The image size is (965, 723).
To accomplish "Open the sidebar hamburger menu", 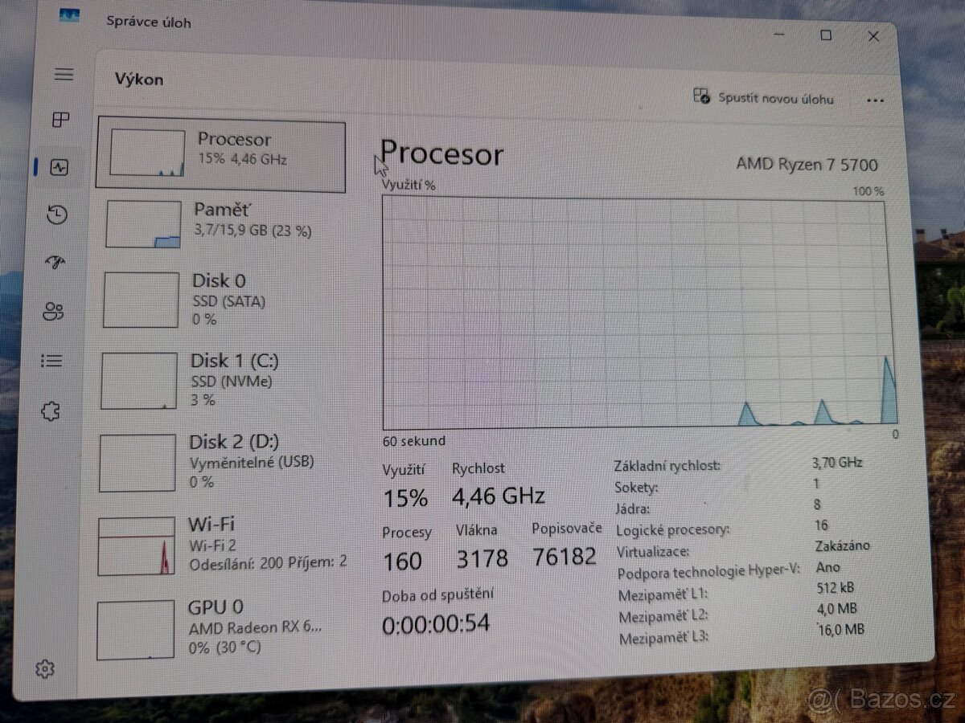I will pos(64,74).
